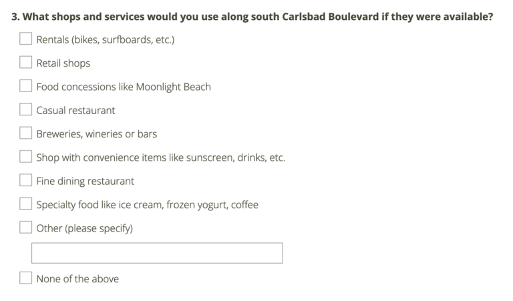Image resolution: width=513 pixels, height=301 pixels.
Task: Check the None of the above box
Action: pos(25,278)
